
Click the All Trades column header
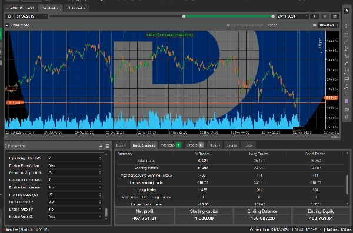[202, 154]
